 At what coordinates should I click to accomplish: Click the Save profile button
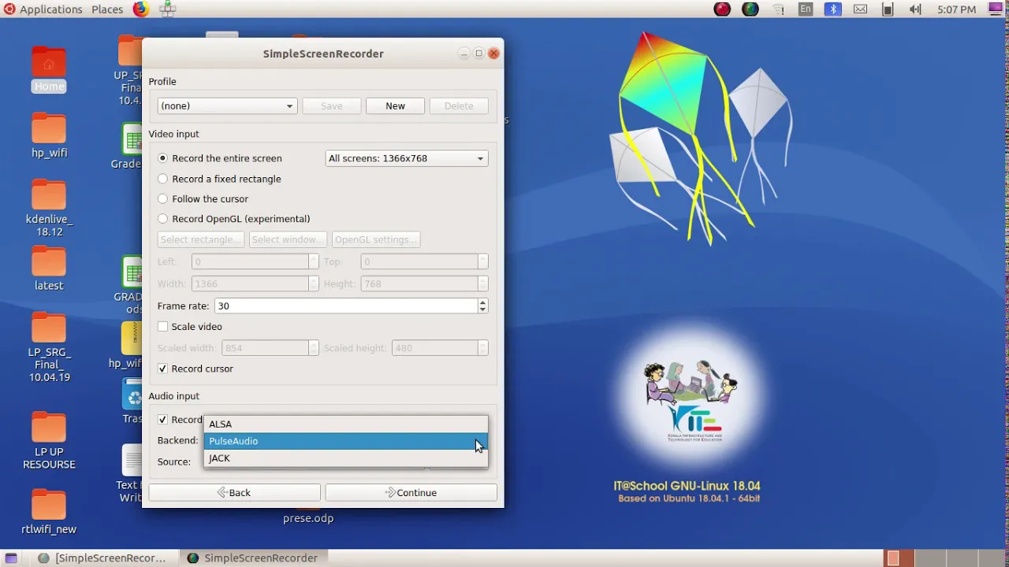point(331,106)
